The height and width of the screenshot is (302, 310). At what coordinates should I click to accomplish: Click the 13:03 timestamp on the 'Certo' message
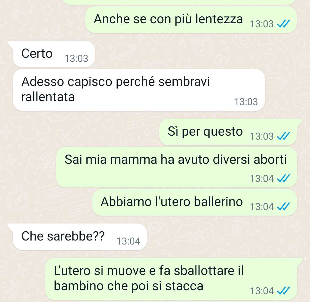click(x=76, y=59)
